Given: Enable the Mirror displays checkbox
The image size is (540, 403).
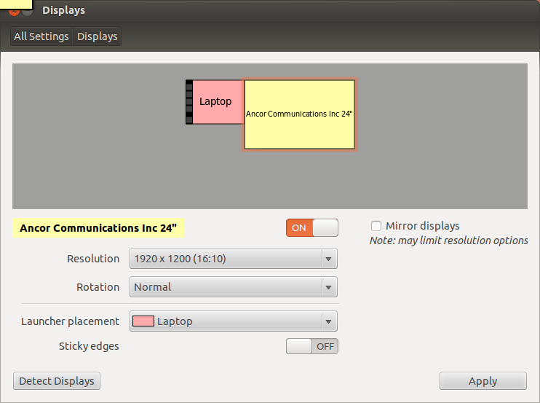Looking at the screenshot, I should point(376,226).
